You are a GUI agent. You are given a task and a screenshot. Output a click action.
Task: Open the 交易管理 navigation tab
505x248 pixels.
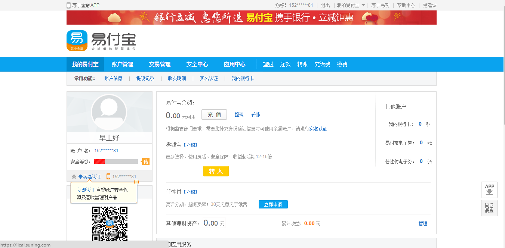click(x=160, y=64)
